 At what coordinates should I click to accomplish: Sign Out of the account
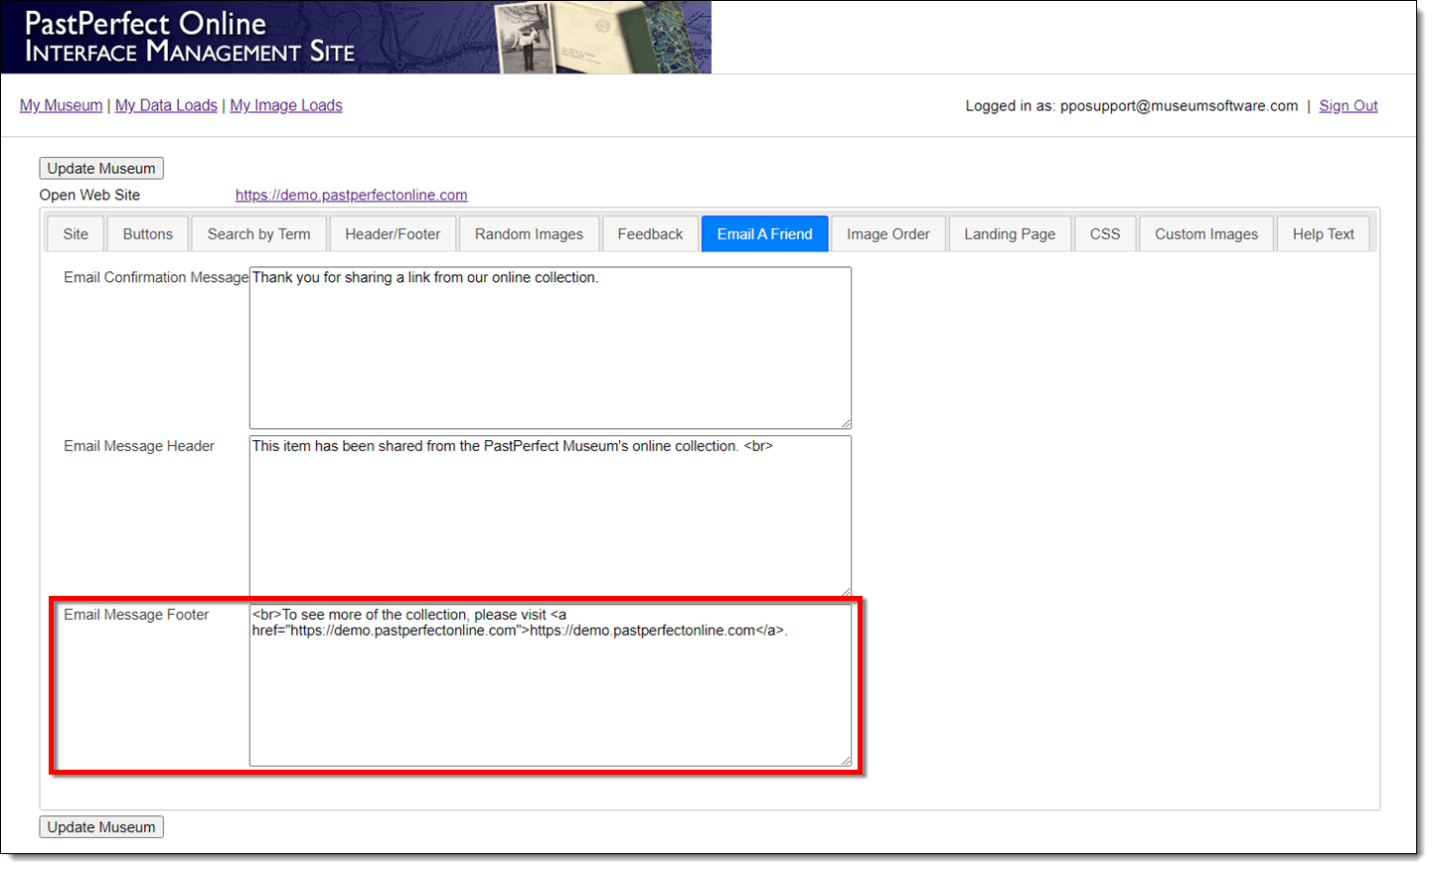click(x=1348, y=106)
